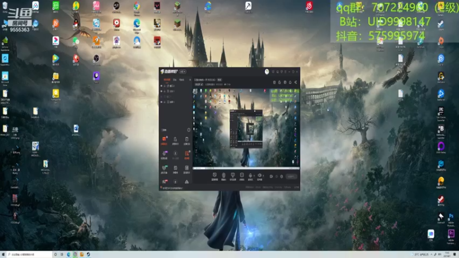Open the pill dropdown beside the app logo
The width and height of the screenshot is (459, 258).
(x=182, y=72)
